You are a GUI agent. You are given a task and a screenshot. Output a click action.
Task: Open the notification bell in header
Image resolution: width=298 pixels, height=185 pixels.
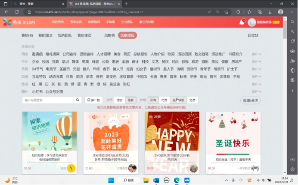pyautogui.click(x=242, y=22)
